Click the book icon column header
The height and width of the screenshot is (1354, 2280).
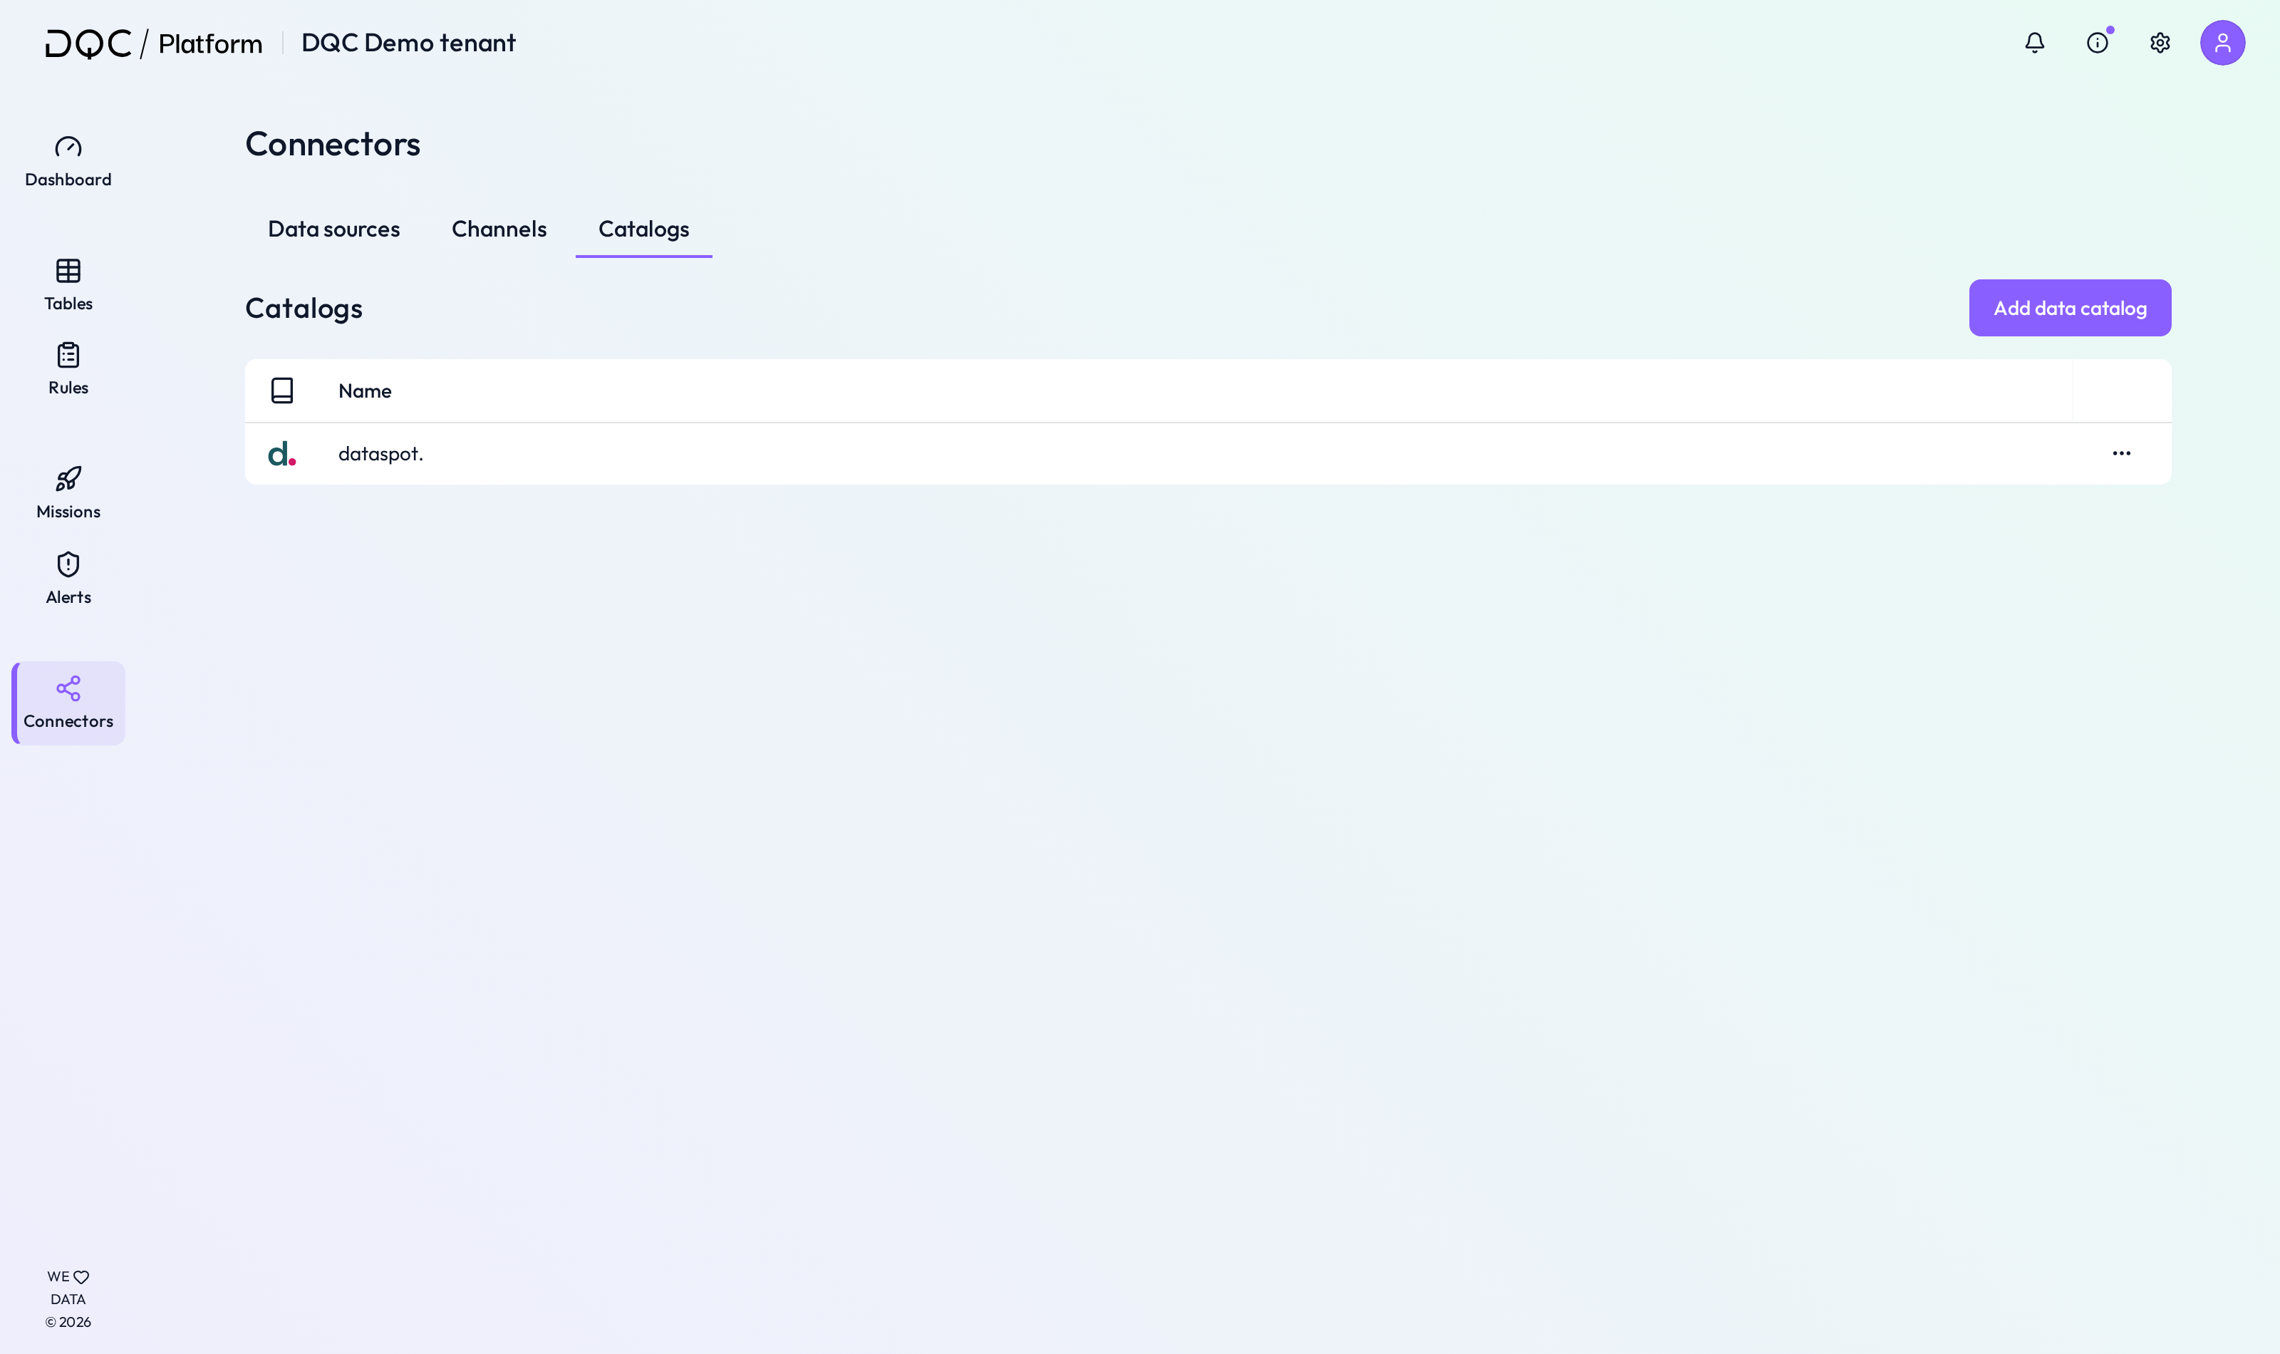pos(282,391)
